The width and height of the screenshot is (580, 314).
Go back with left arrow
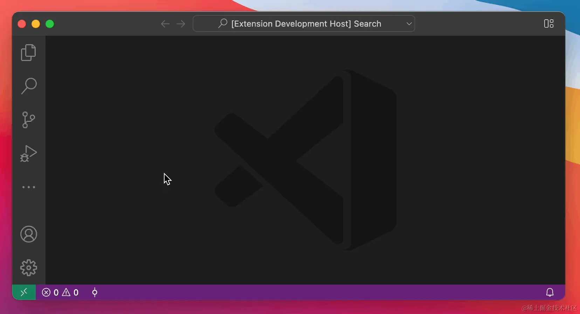click(x=165, y=24)
